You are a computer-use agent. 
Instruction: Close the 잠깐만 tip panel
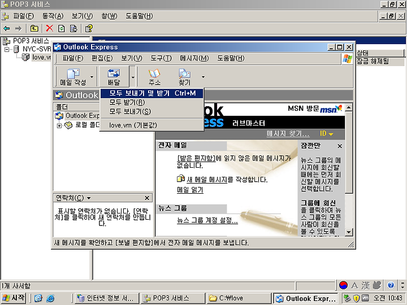coord(340,146)
